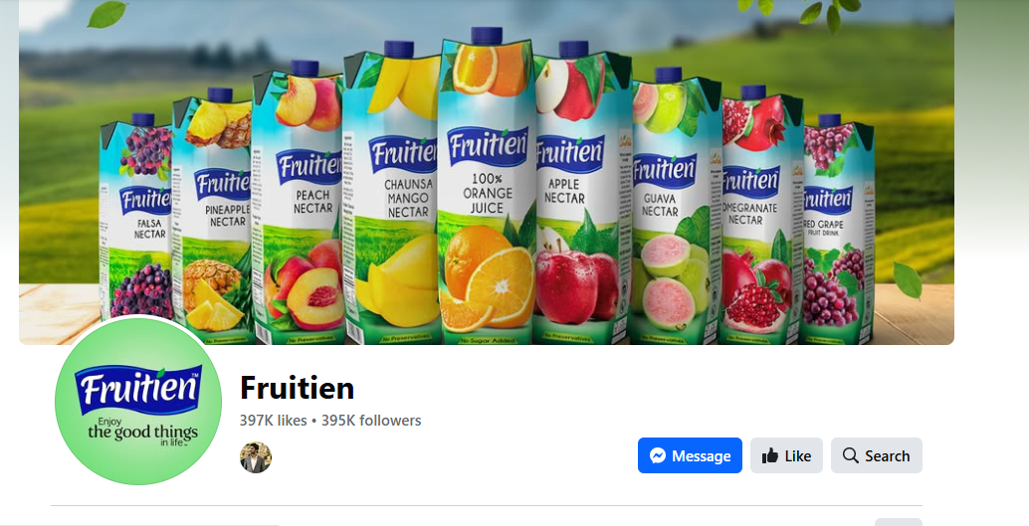Open the small follower avatar photo
Screen dimensions: 1029x526
[x=256, y=457]
